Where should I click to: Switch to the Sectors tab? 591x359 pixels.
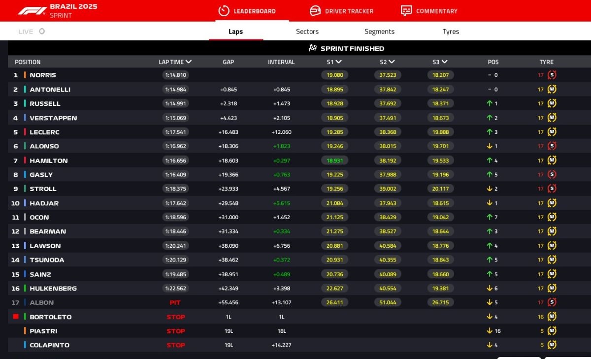click(307, 32)
